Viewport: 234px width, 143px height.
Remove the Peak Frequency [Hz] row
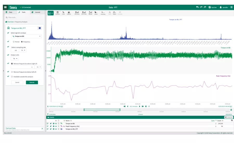(x=56, y=126)
